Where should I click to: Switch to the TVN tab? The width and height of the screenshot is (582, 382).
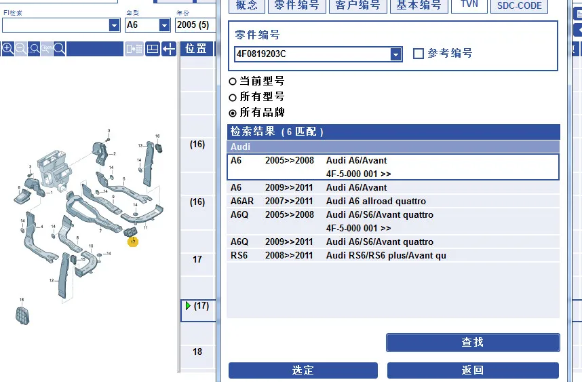click(x=469, y=5)
